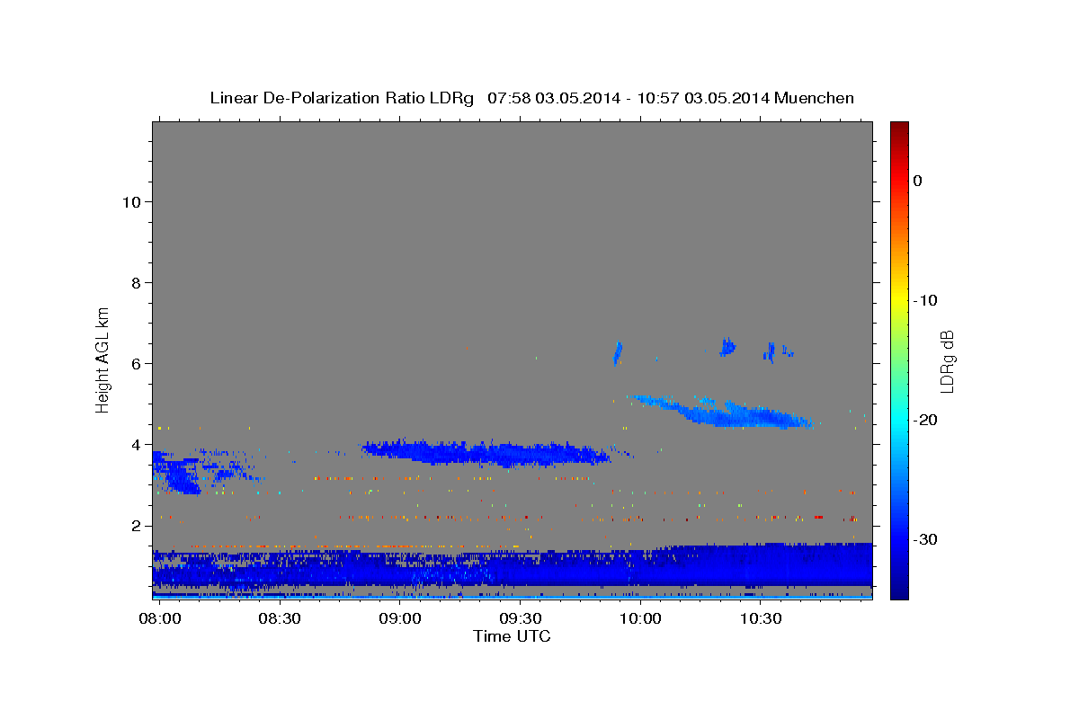Click the height tick label 6

pos(137,363)
